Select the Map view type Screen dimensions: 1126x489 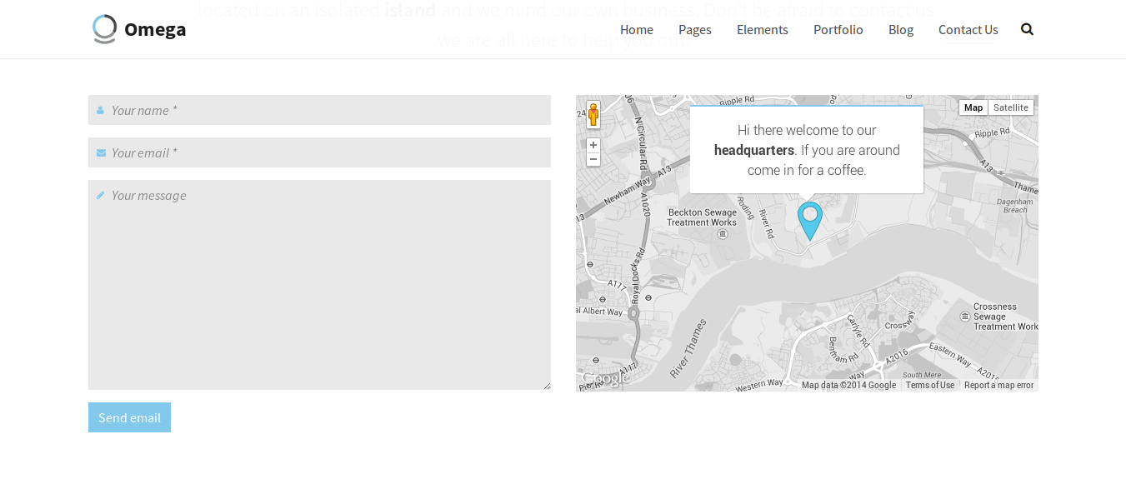(x=973, y=107)
